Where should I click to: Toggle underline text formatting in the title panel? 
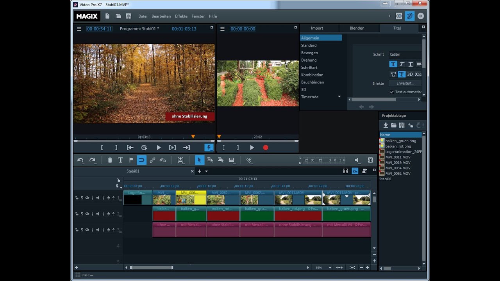(x=411, y=64)
